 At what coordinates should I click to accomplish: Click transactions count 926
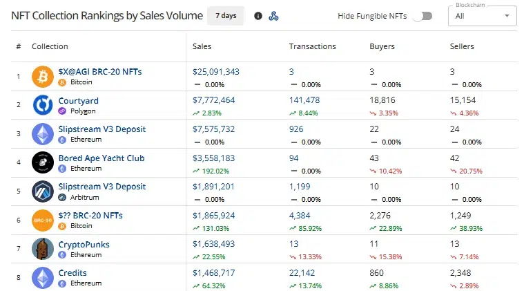[x=296, y=129]
